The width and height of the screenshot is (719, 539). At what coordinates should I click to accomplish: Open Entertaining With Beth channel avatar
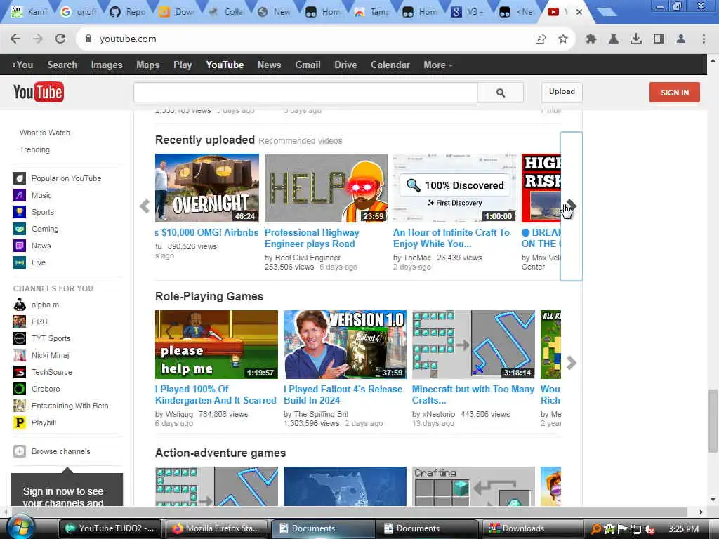(19, 406)
